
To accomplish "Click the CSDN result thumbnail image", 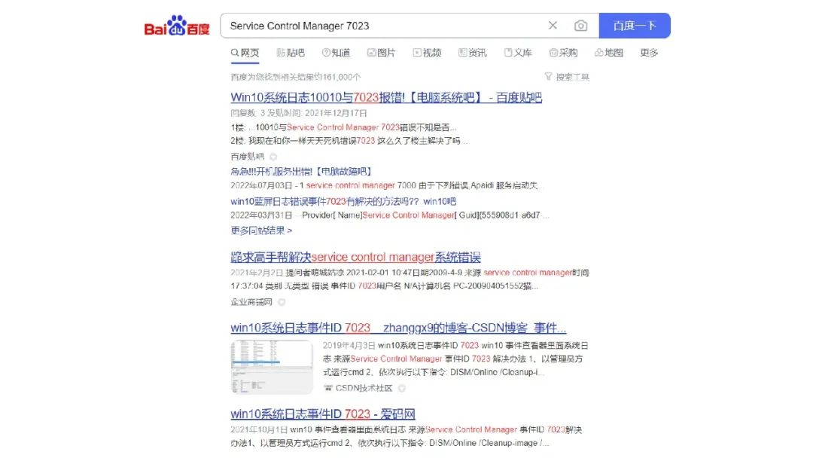I will click(272, 367).
